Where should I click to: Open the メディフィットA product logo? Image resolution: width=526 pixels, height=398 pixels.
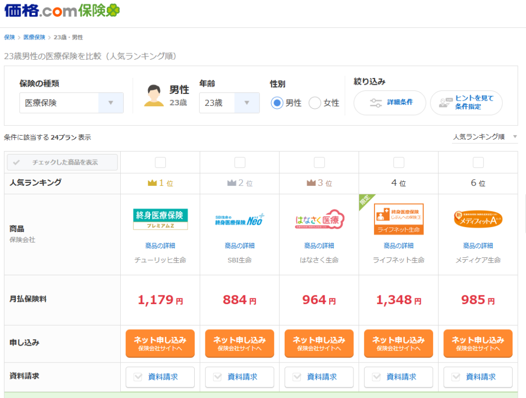[x=478, y=219]
